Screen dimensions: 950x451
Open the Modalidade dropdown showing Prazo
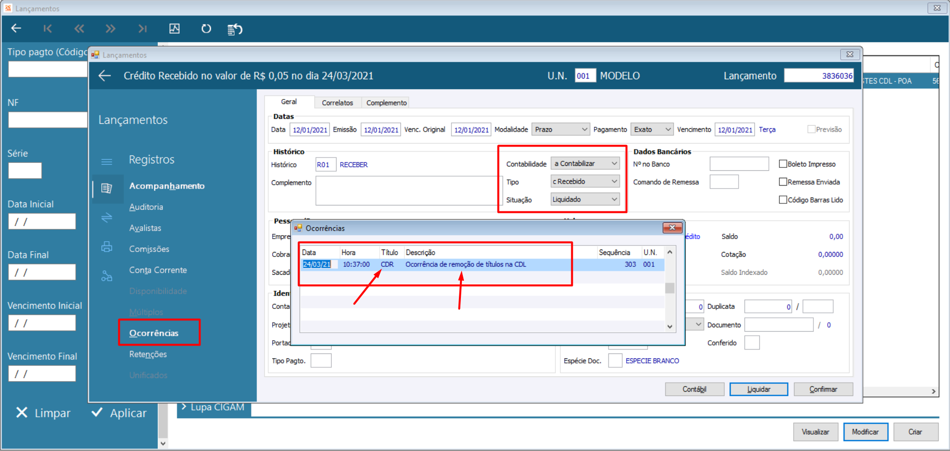[560, 129]
